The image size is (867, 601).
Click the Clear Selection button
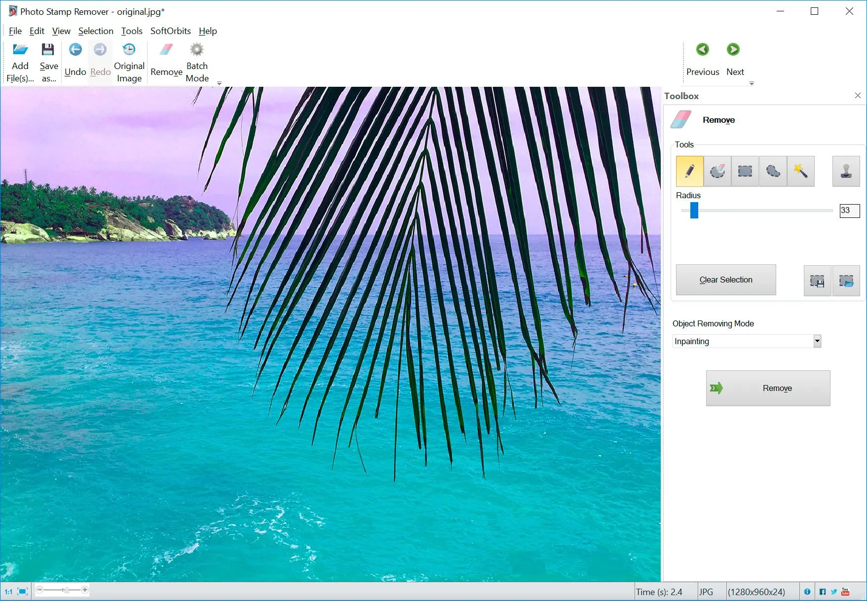726,280
